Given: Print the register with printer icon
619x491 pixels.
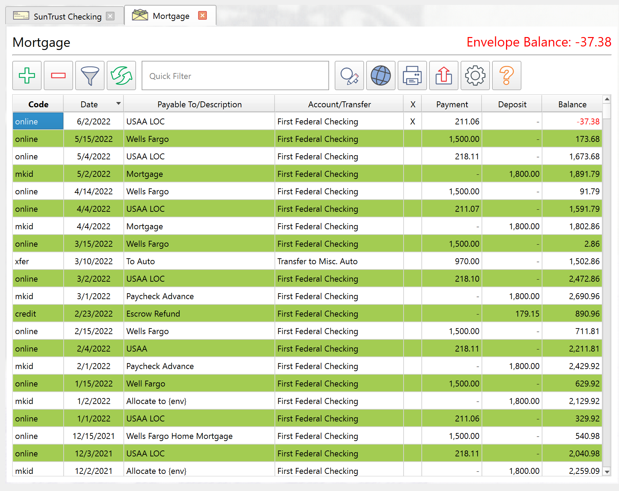Looking at the screenshot, I should point(412,75).
